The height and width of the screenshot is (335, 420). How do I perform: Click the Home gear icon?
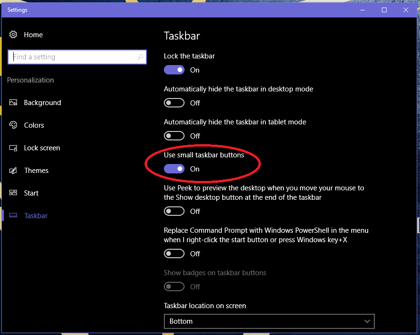pos(14,34)
